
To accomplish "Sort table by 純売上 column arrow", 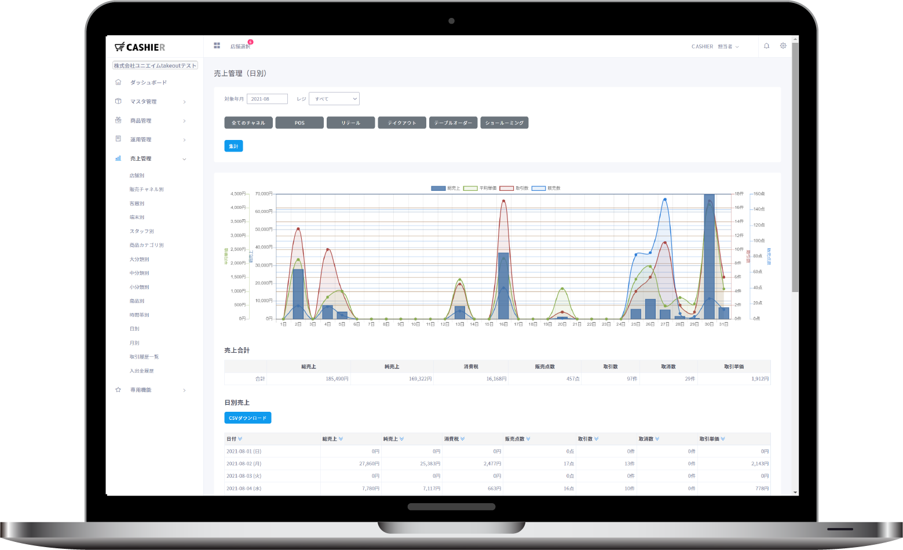I will click(401, 439).
